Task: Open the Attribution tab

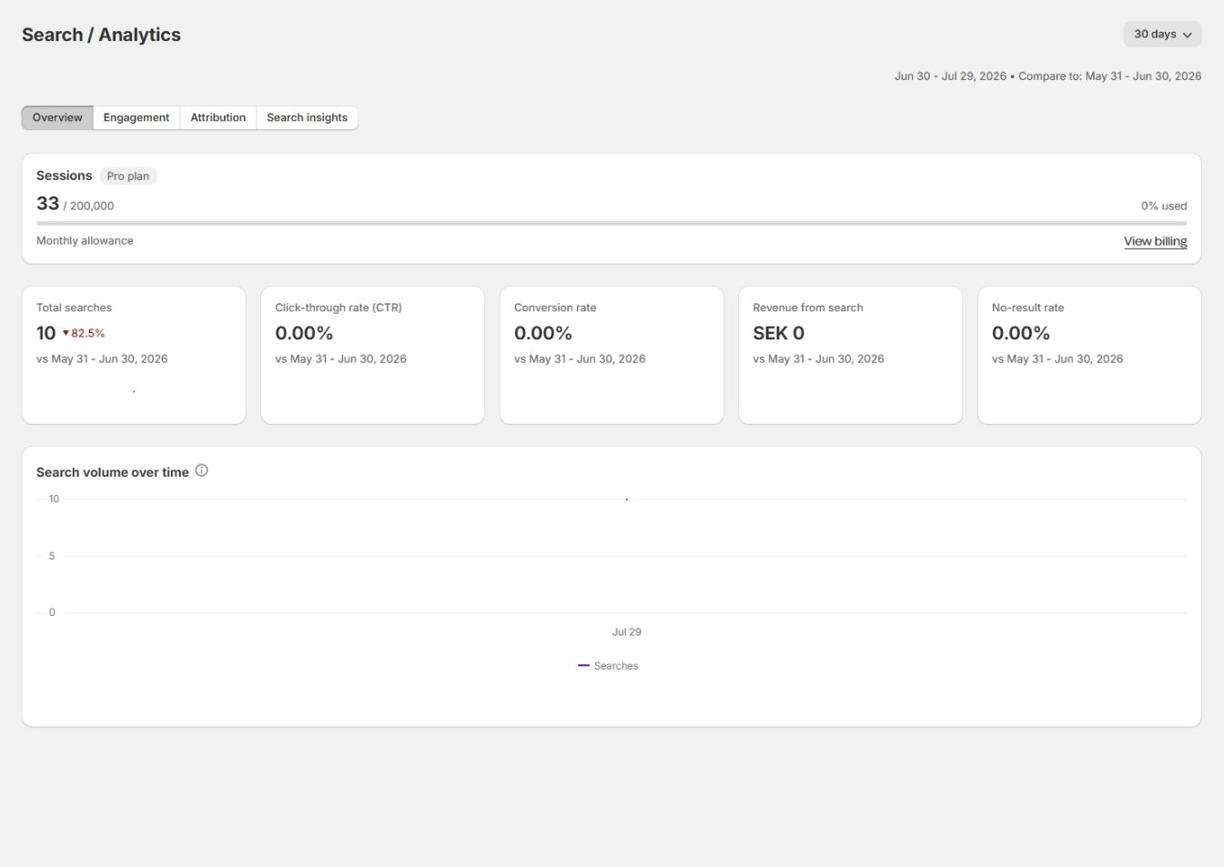Action: 218,117
